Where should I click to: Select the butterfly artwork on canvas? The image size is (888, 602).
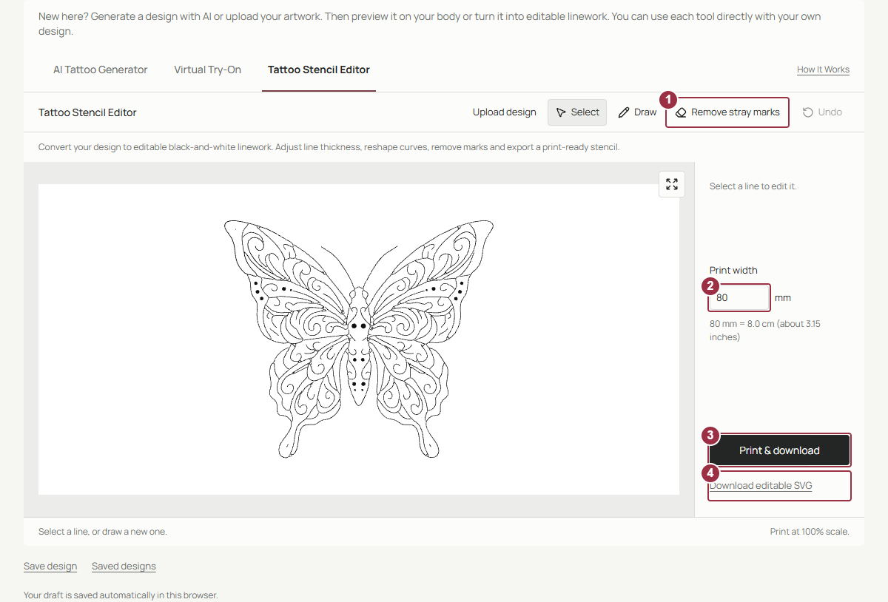(x=359, y=339)
